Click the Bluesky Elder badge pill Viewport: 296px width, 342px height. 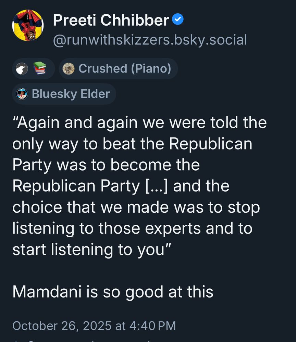click(64, 94)
